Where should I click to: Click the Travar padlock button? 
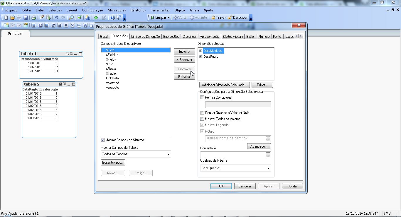218,18
